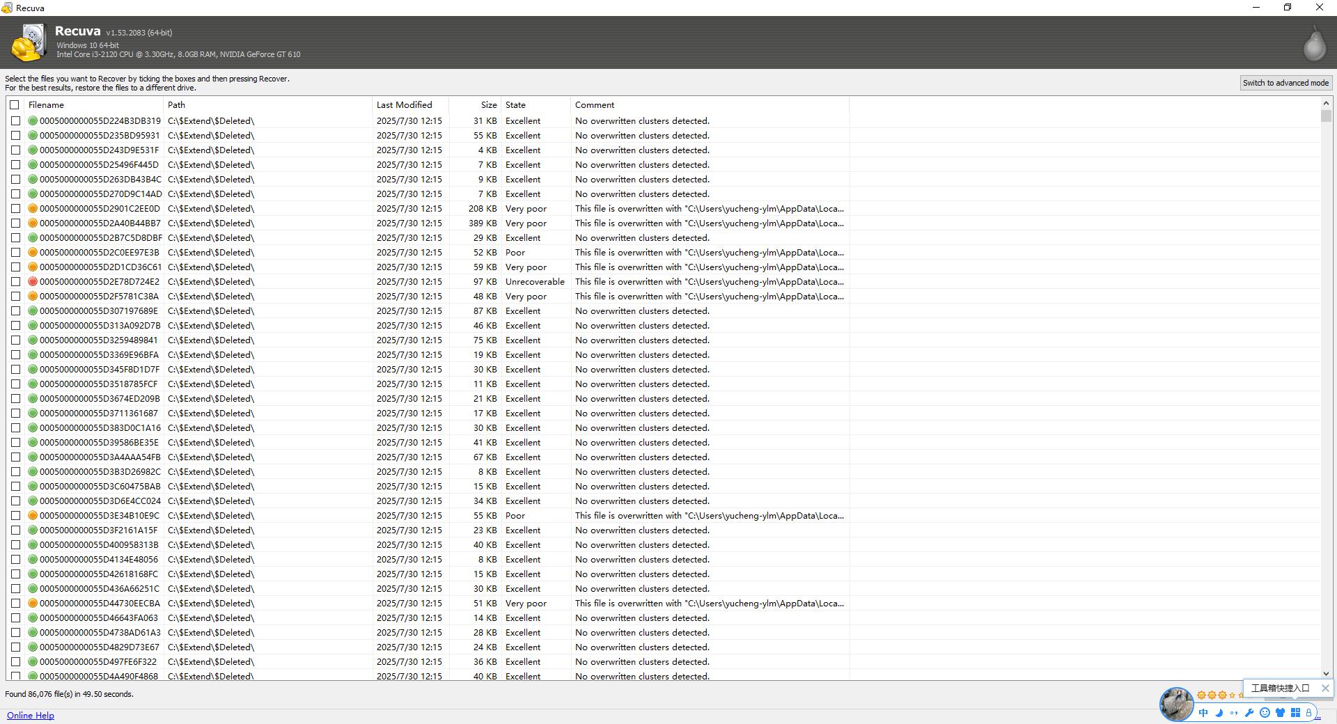Tick checkbox for file 0005000000055D235BD95931

point(15,135)
